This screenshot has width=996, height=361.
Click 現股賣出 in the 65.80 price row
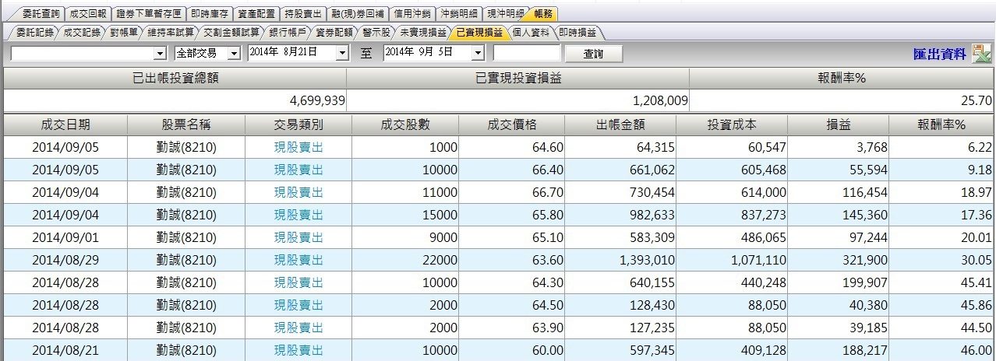(x=298, y=215)
